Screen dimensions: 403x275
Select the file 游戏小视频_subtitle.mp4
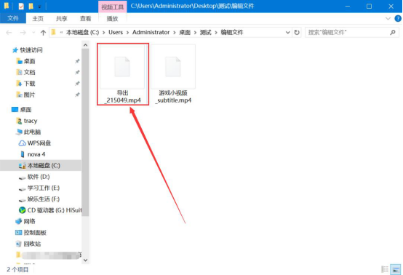click(173, 74)
